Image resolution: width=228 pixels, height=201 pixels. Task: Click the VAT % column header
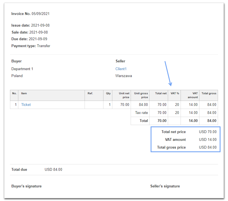[174, 93]
